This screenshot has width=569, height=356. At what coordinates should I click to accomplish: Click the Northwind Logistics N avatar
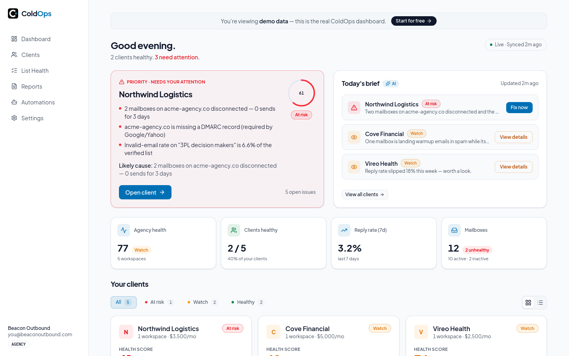[126, 332]
